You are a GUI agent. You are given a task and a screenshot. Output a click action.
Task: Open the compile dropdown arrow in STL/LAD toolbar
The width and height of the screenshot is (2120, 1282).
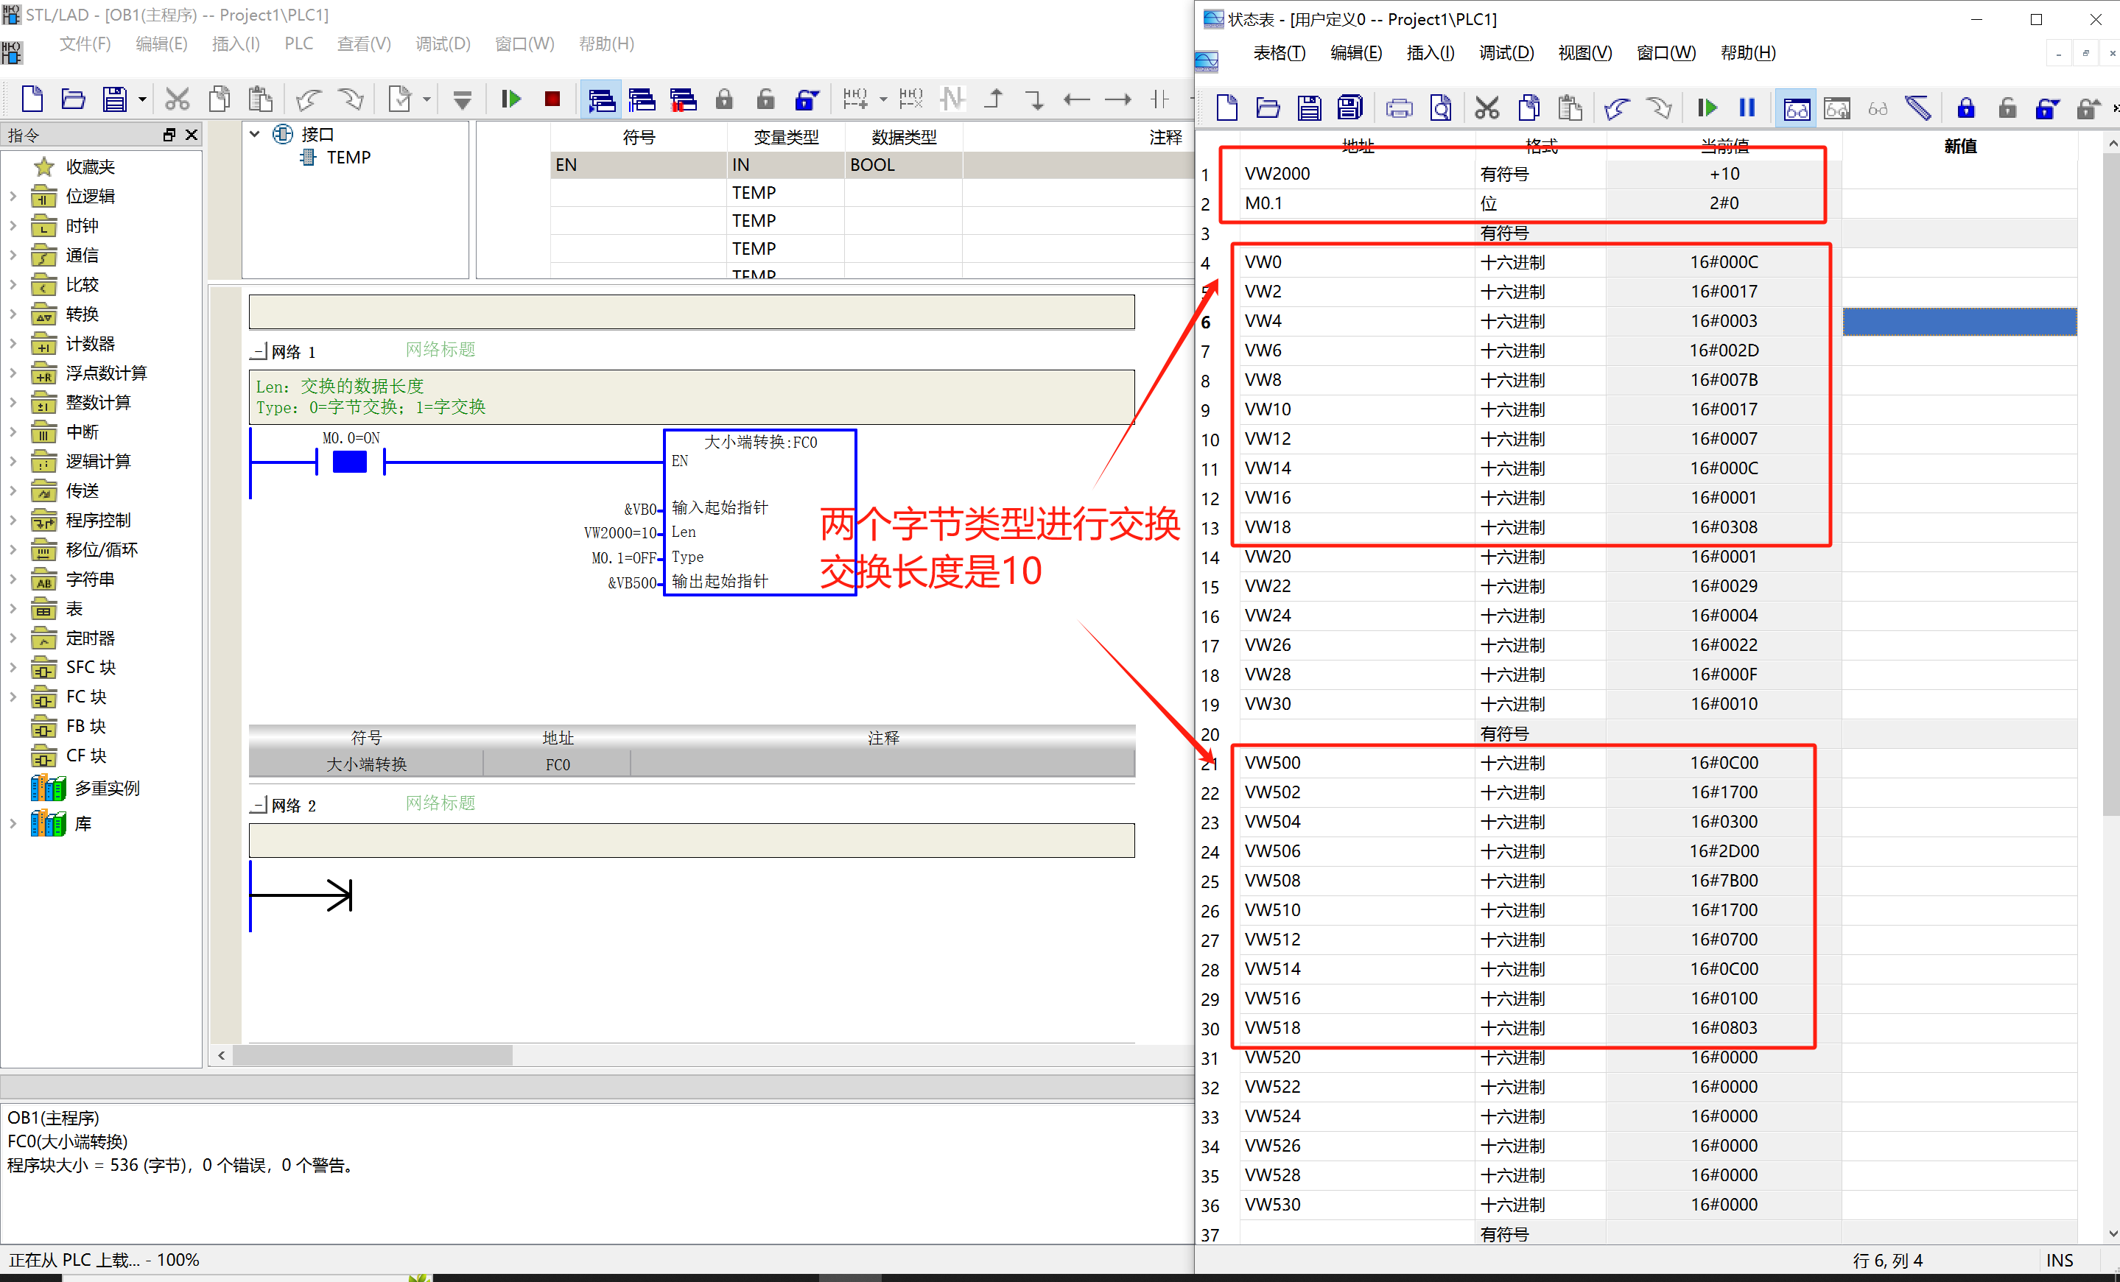pyautogui.click(x=426, y=99)
